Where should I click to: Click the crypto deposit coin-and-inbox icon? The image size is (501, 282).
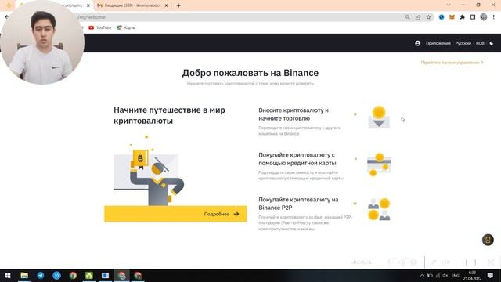tap(379, 117)
